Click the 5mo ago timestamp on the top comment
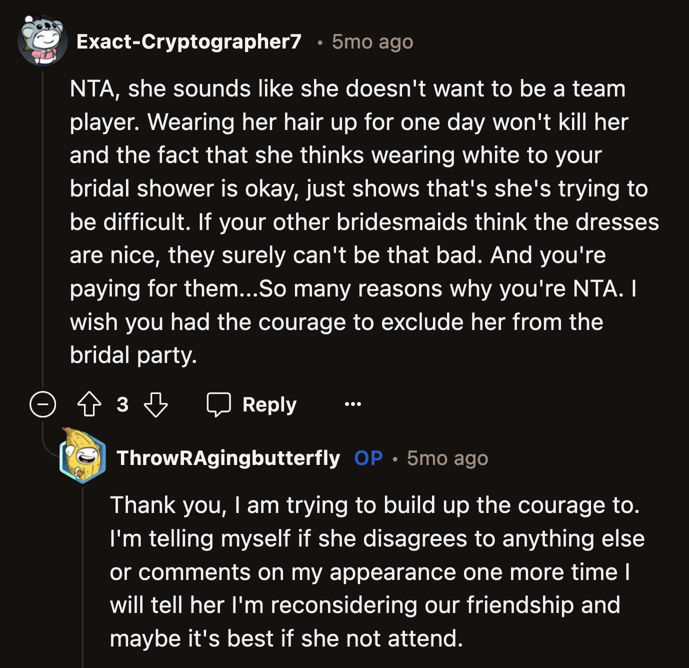Screen dimensions: 689x668 point(372,42)
